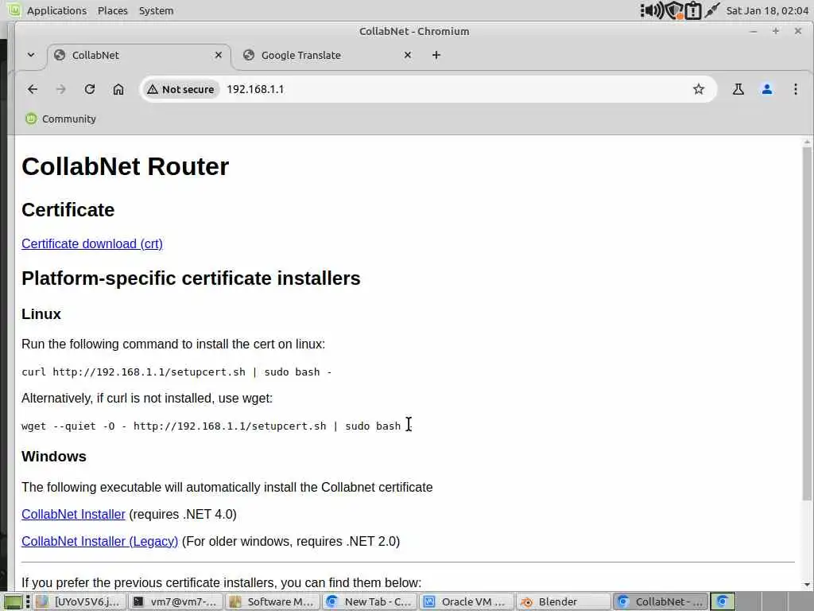Open a new browser tab
This screenshot has height=611, width=814.
436,55
